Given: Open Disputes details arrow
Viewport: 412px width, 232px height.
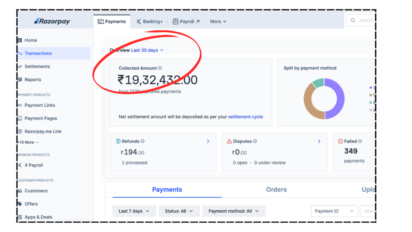Looking at the screenshot, I should point(319,141).
